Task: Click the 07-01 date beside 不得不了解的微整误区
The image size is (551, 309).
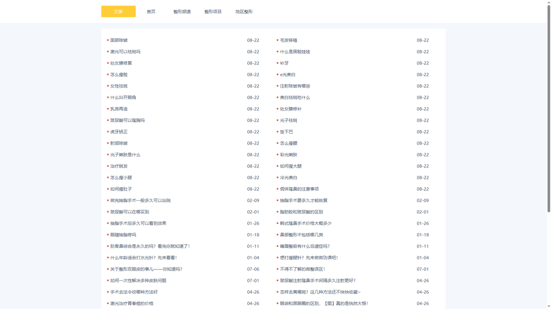Action: tap(423, 269)
